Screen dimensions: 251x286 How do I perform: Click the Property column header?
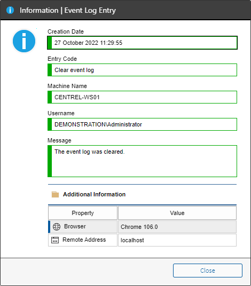83,213
